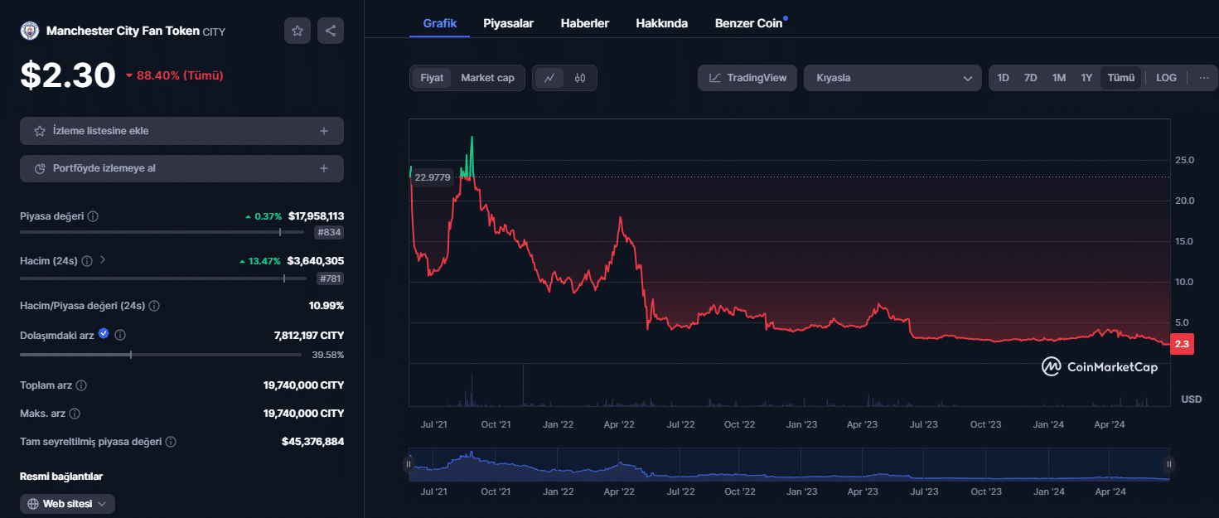Click the 2.3 current price label on axis
Viewport: 1219px width, 518px height.
1182,345
